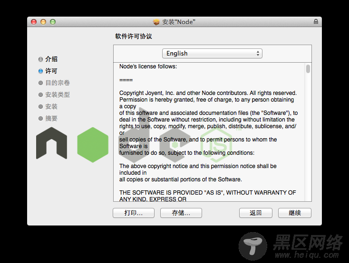Click the "THE SOFTWARE IS PROVIDED" line
The width and height of the screenshot is (349, 263).
(207, 193)
